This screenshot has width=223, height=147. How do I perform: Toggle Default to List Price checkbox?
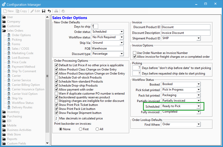click(57, 65)
